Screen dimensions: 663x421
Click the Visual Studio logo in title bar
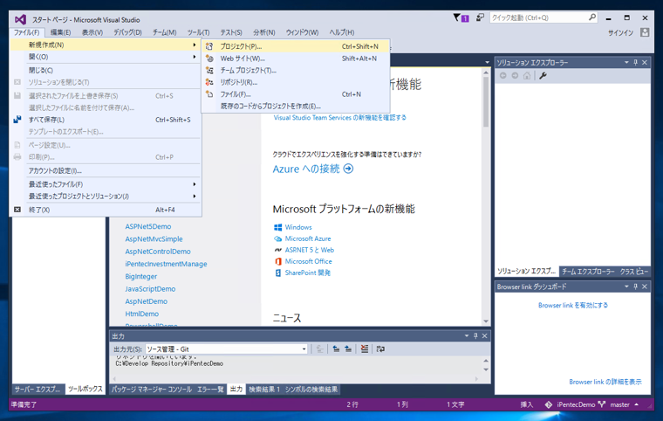coord(20,19)
